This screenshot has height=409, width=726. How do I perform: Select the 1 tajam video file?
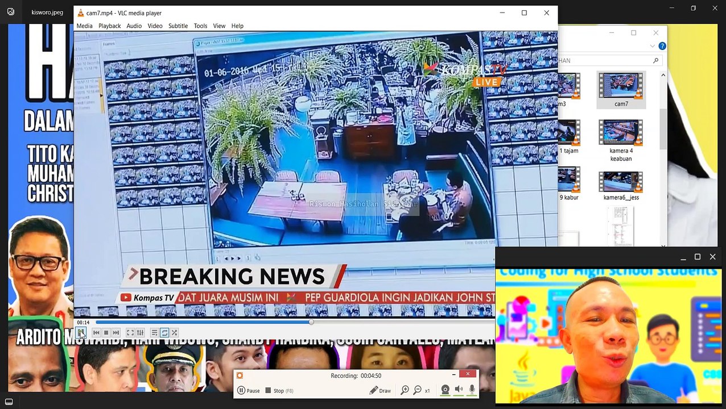tap(569, 136)
